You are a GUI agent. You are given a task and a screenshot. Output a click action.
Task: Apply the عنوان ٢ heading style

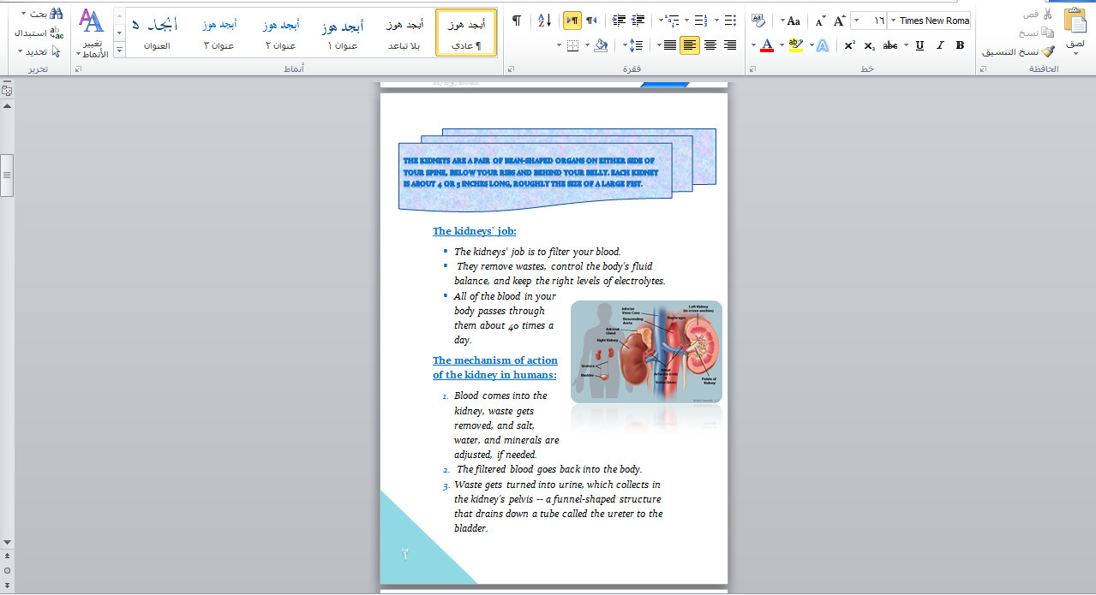point(281,33)
